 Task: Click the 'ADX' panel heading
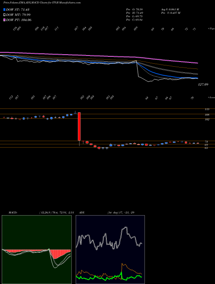tap(81, 213)
